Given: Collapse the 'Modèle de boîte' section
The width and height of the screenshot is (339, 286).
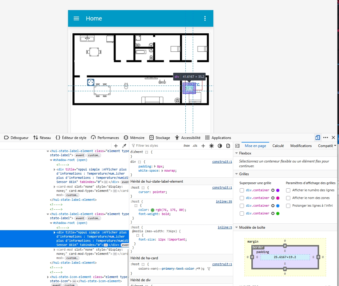Looking at the screenshot, I should (x=236, y=227).
